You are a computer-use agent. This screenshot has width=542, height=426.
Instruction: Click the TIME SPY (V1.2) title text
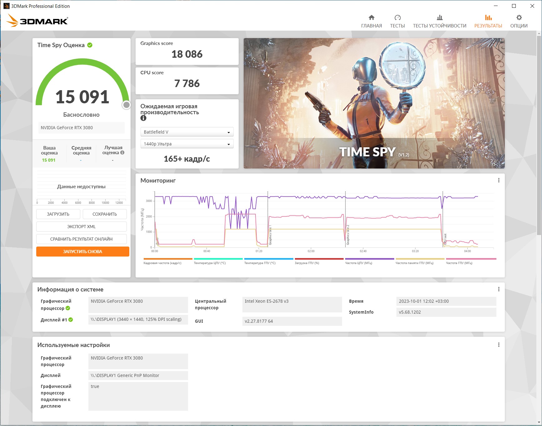tap(374, 152)
